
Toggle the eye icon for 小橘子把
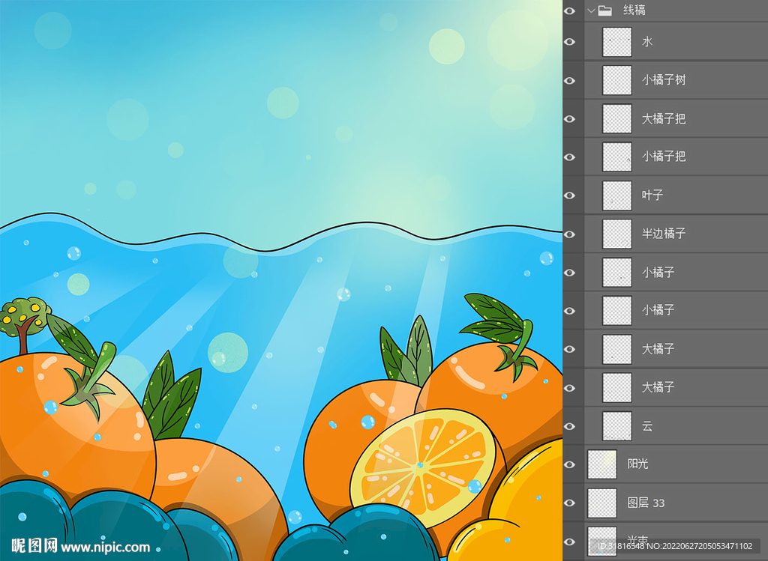click(570, 157)
